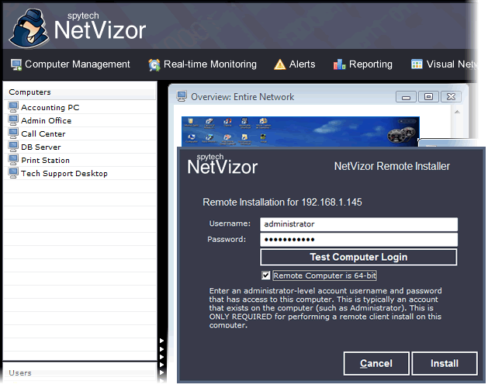Click the spytech NetVizor detective logo
488x388 pixels.
point(29,29)
